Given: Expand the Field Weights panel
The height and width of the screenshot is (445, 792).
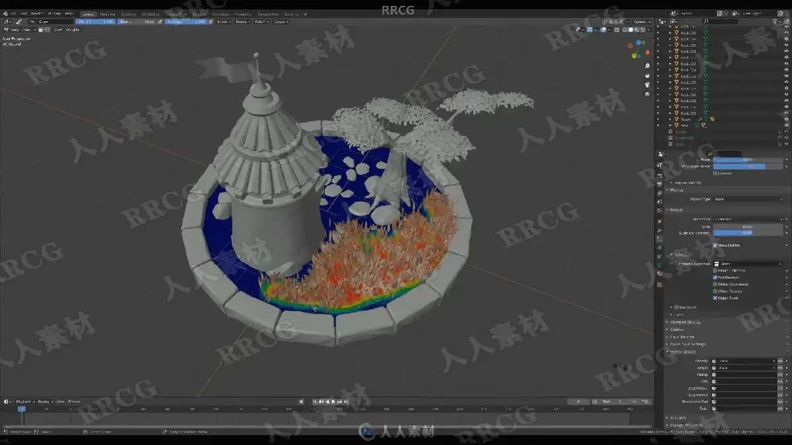Looking at the screenshot, I should pos(682,337).
